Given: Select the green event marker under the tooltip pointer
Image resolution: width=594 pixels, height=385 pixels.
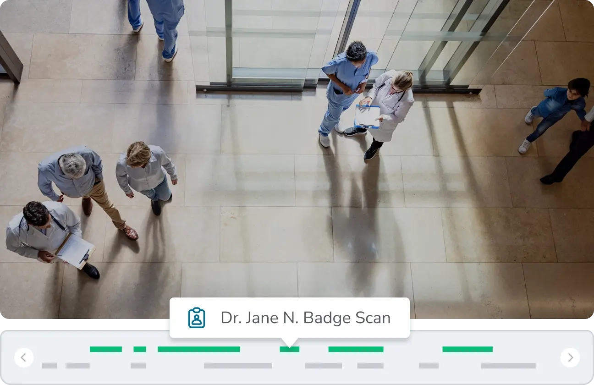Looking at the screenshot, I should coord(289,349).
